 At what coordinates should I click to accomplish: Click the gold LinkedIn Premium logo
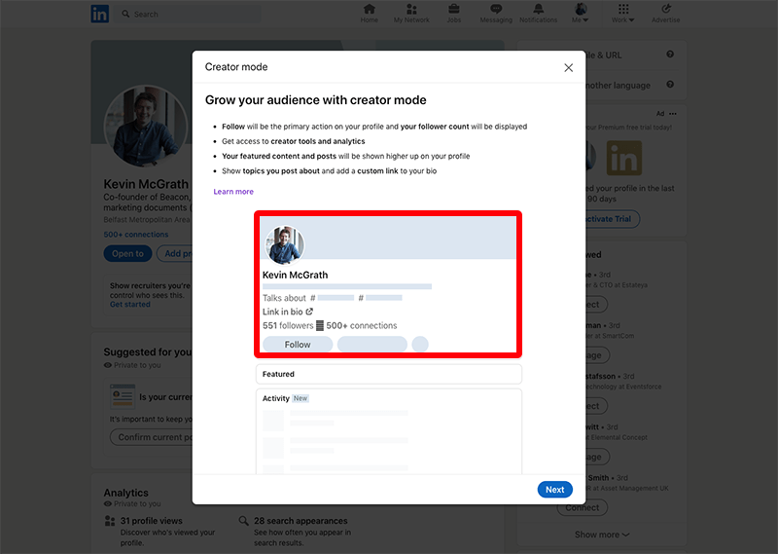click(x=624, y=158)
